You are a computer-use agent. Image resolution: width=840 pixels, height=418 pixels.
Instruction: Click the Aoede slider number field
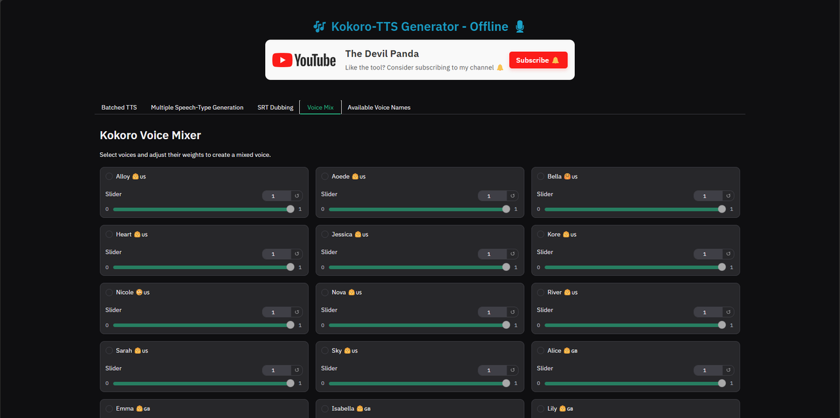tap(492, 196)
